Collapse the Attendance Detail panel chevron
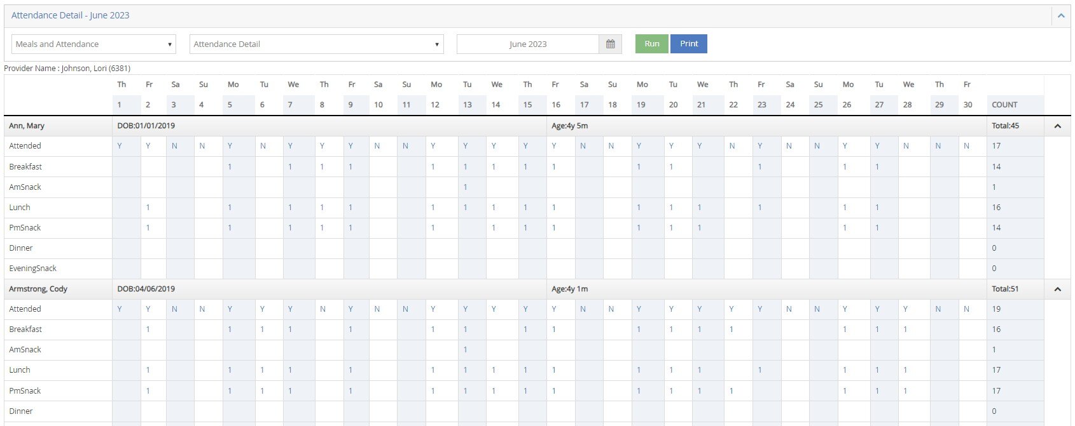Viewport: 1075px width, 426px height. point(1060,16)
